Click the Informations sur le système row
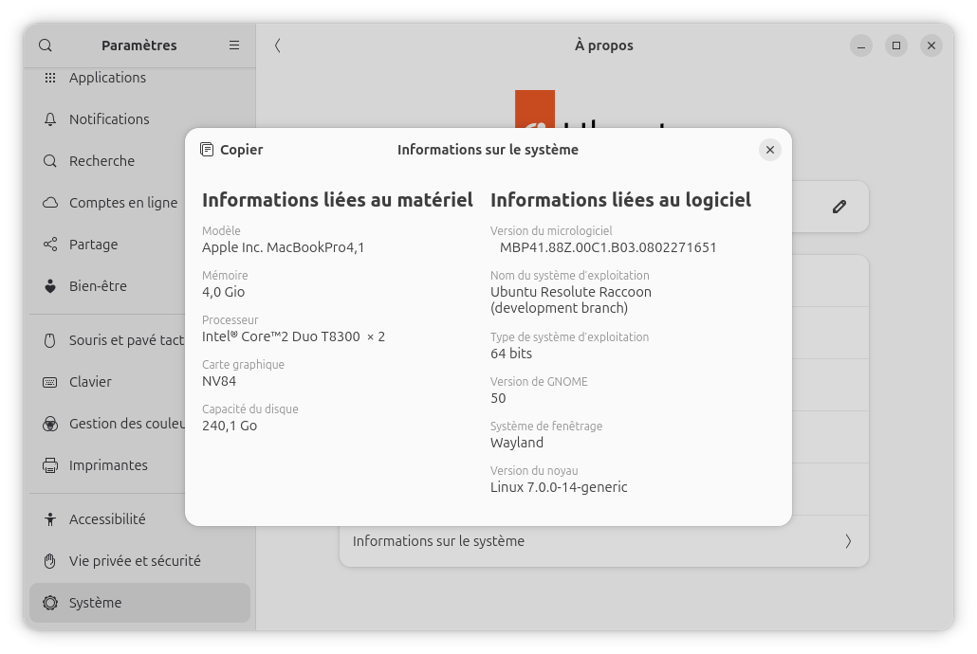Screen dimensions: 977x654 (x=604, y=541)
